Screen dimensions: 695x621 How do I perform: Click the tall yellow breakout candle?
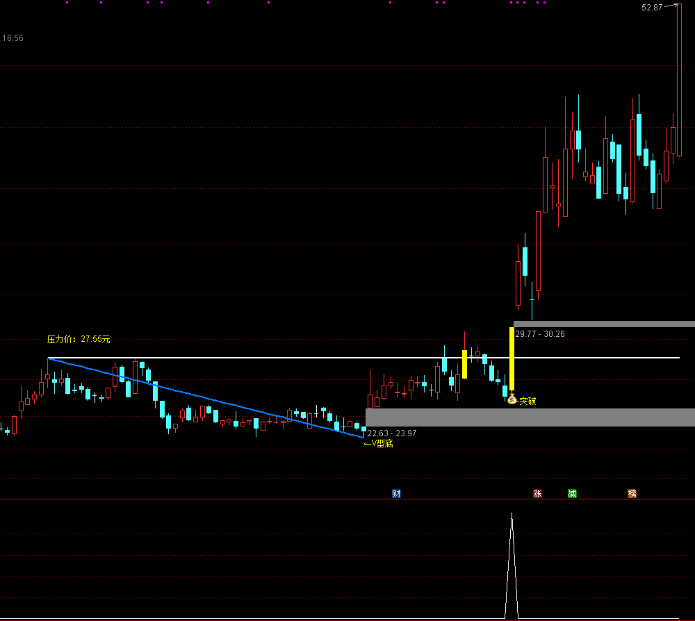[x=512, y=358]
